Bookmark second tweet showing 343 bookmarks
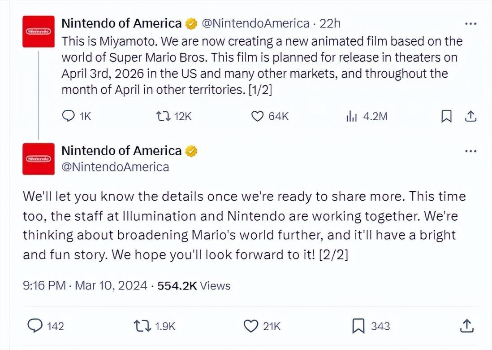Image resolution: width=492 pixels, height=350 pixels. point(358,326)
